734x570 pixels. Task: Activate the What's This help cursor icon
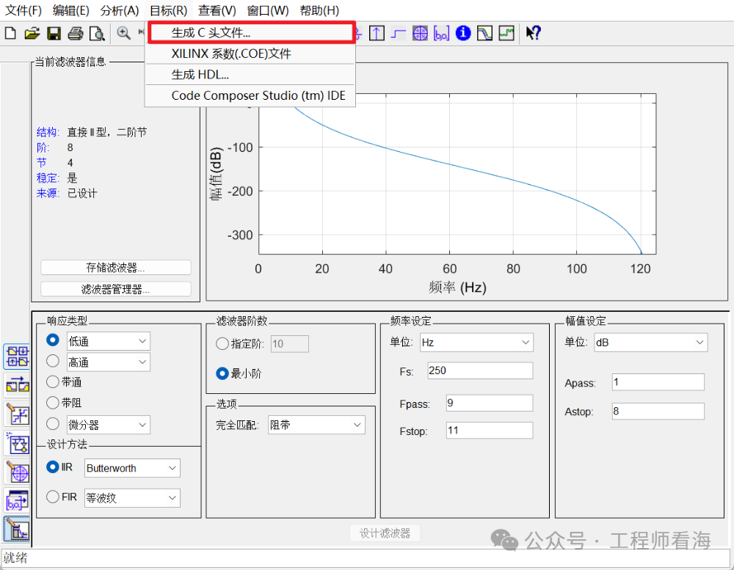[x=533, y=33]
